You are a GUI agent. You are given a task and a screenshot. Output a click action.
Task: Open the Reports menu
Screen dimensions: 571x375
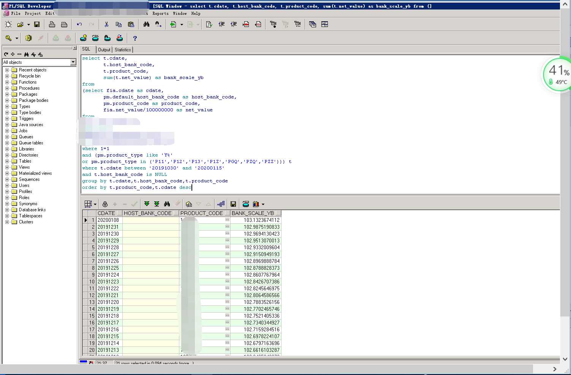(x=160, y=13)
